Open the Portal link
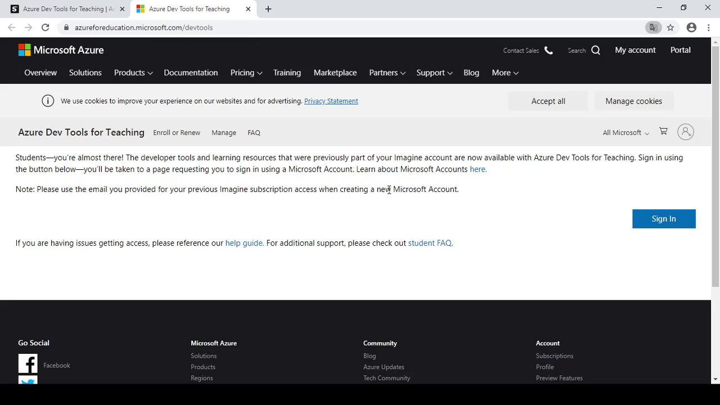Viewport: 720px width, 405px height. [x=681, y=50]
